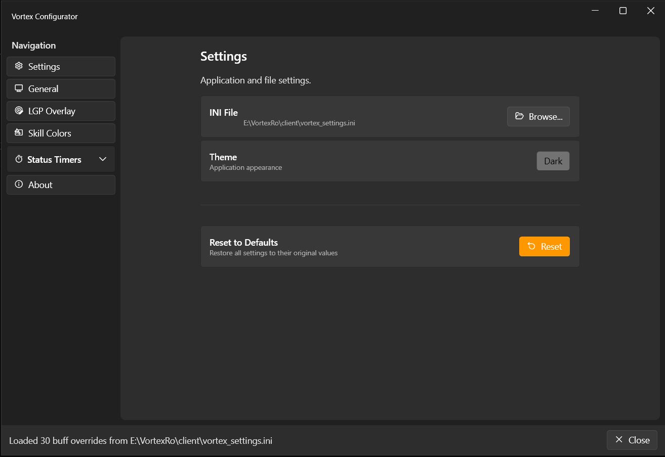Click the 'Application and file settings.' text
This screenshot has width=665, height=457.
pos(256,80)
